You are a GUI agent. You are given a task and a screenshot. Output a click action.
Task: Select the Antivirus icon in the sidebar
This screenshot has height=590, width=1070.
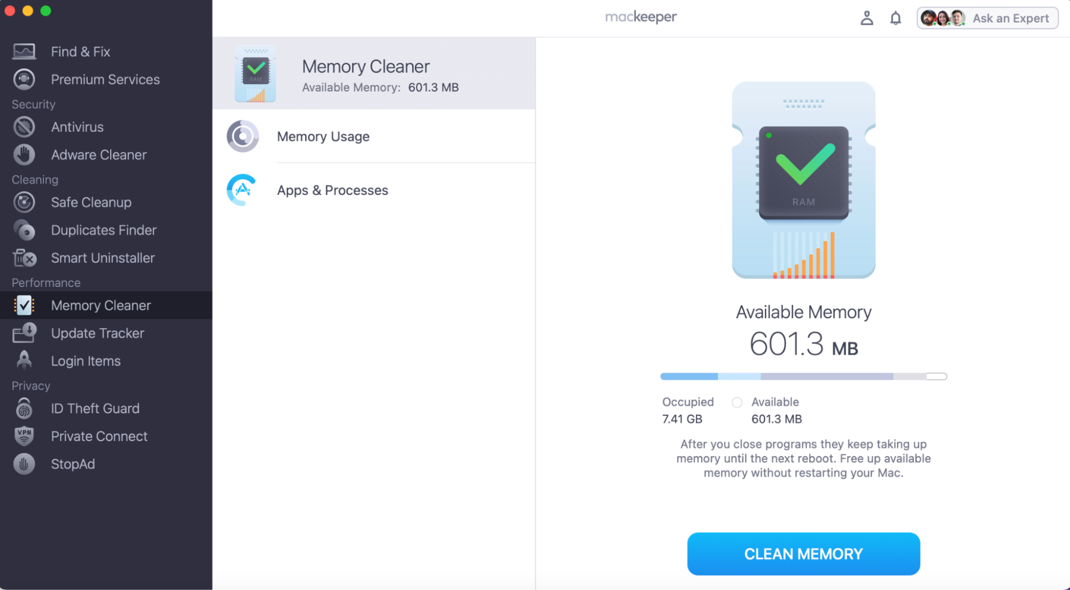[24, 127]
